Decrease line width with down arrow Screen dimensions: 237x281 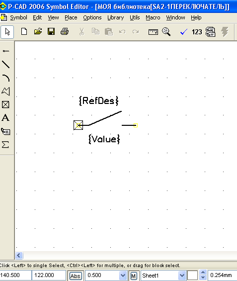pos(203,278)
